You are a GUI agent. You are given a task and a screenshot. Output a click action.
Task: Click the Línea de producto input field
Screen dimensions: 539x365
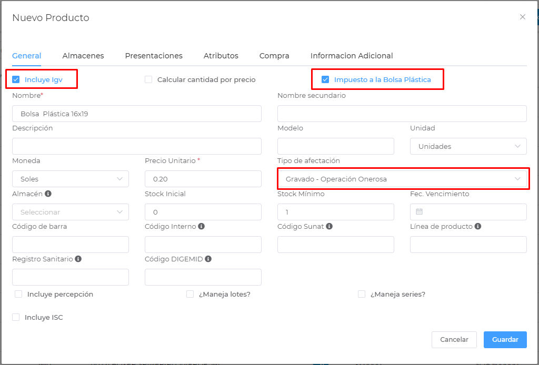pyautogui.click(x=468, y=245)
